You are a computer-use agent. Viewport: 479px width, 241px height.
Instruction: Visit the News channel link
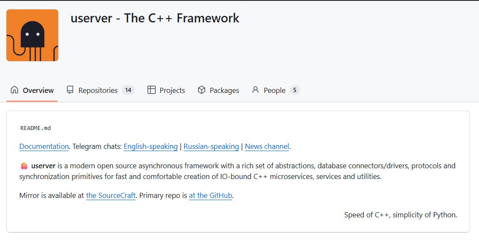coord(267,146)
